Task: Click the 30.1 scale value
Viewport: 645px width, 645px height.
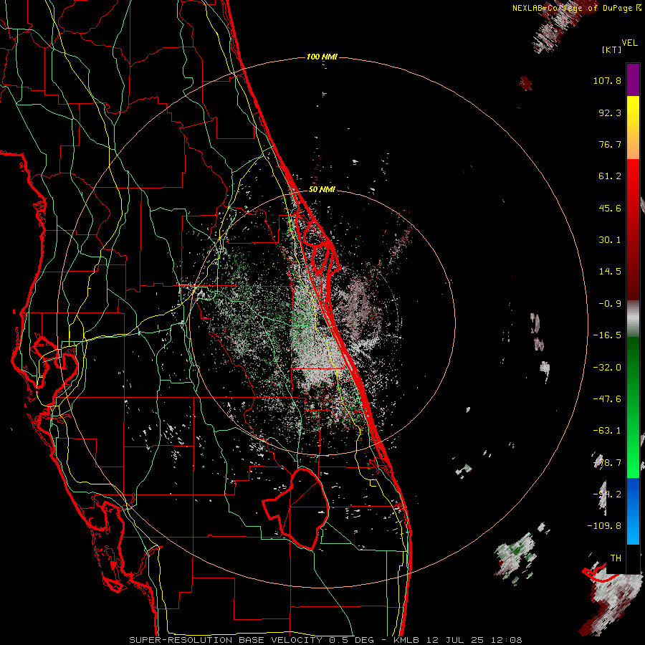Action: tap(610, 240)
